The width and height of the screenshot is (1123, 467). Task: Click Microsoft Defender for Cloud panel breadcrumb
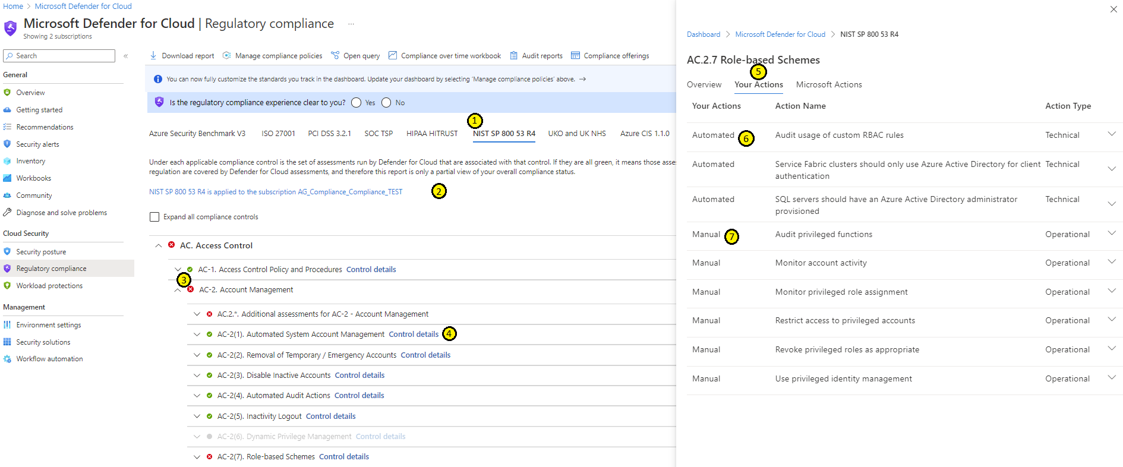(780, 34)
